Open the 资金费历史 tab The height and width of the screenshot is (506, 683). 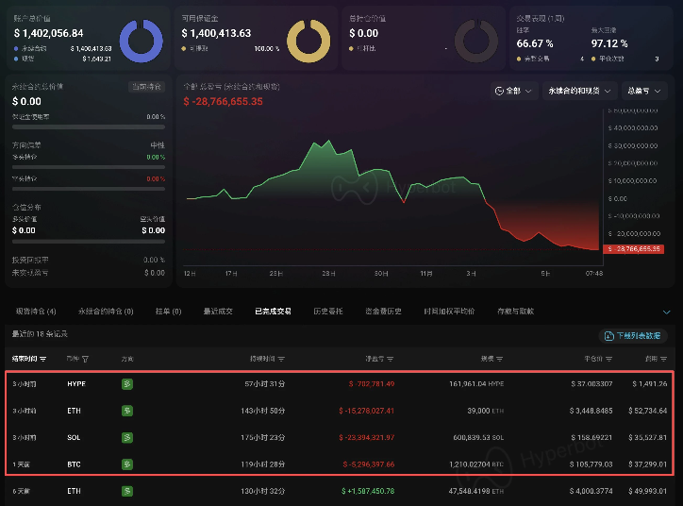point(384,311)
